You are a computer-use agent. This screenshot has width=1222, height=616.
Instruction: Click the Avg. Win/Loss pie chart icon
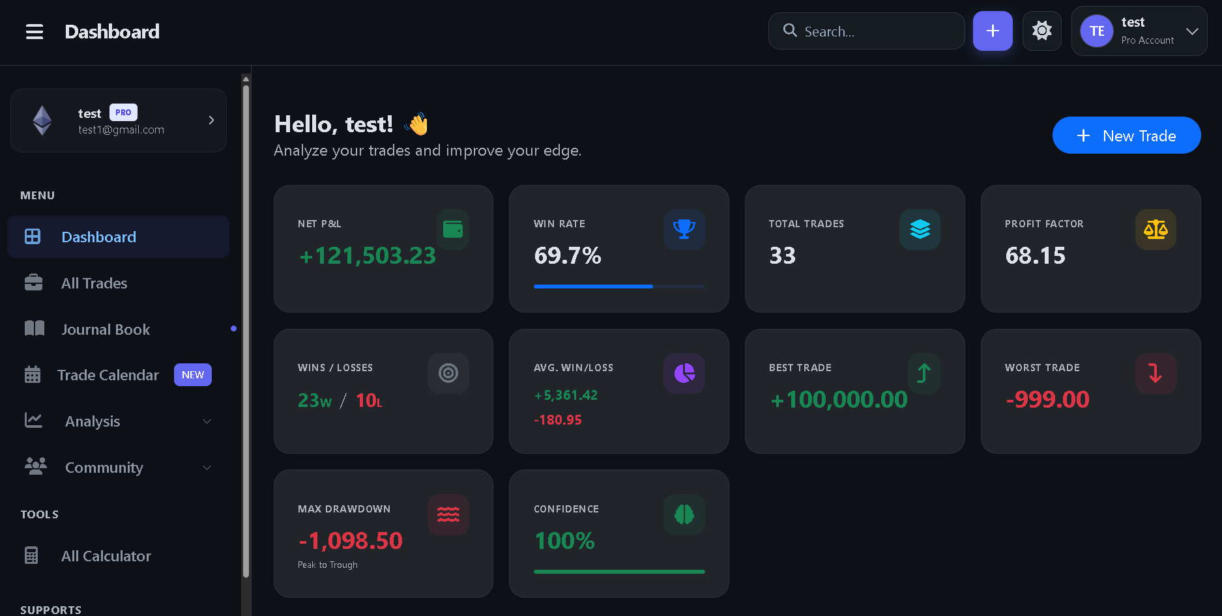[684, 373]
